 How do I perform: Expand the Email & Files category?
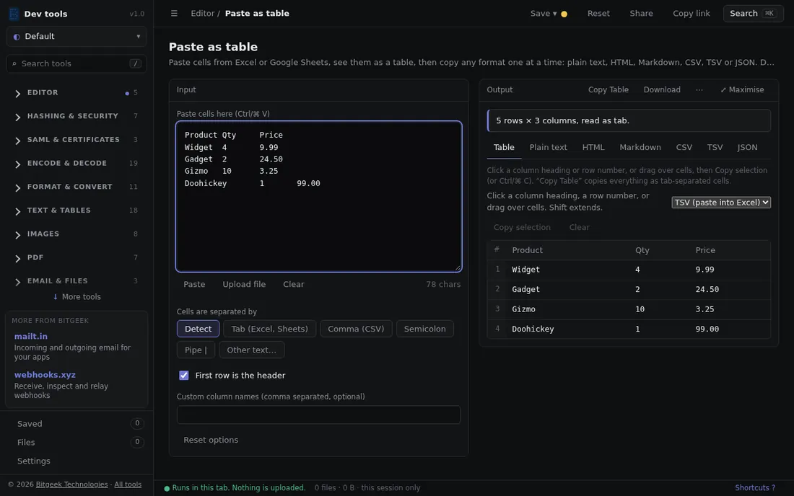[76, 281]
